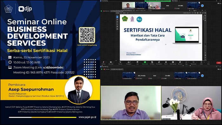Open the Reactions emoji icon
This screenshot has width=222, height=125.
click(180, 62)
